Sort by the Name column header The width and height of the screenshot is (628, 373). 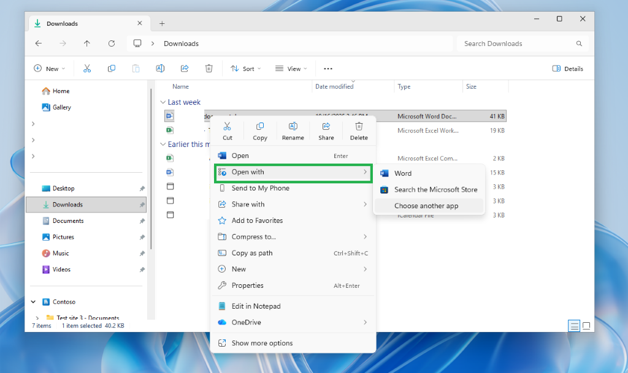[180, 86]
